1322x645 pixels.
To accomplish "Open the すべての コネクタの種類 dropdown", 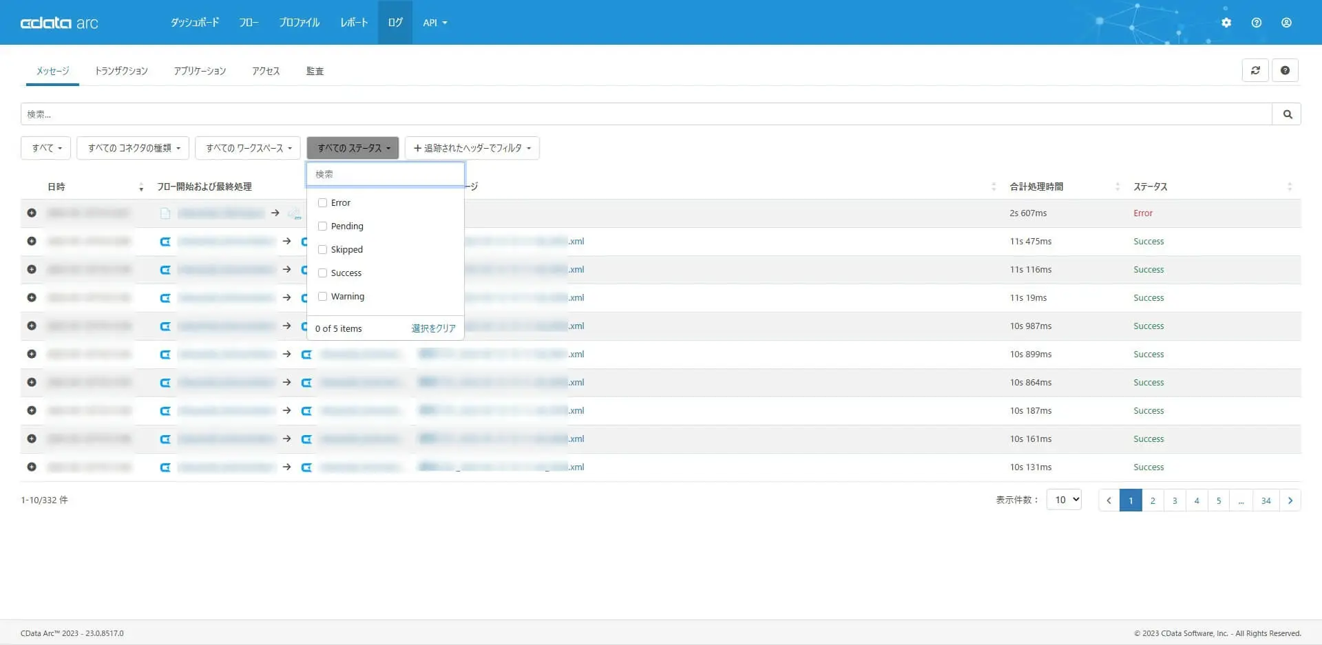I will tap(133, 148).
